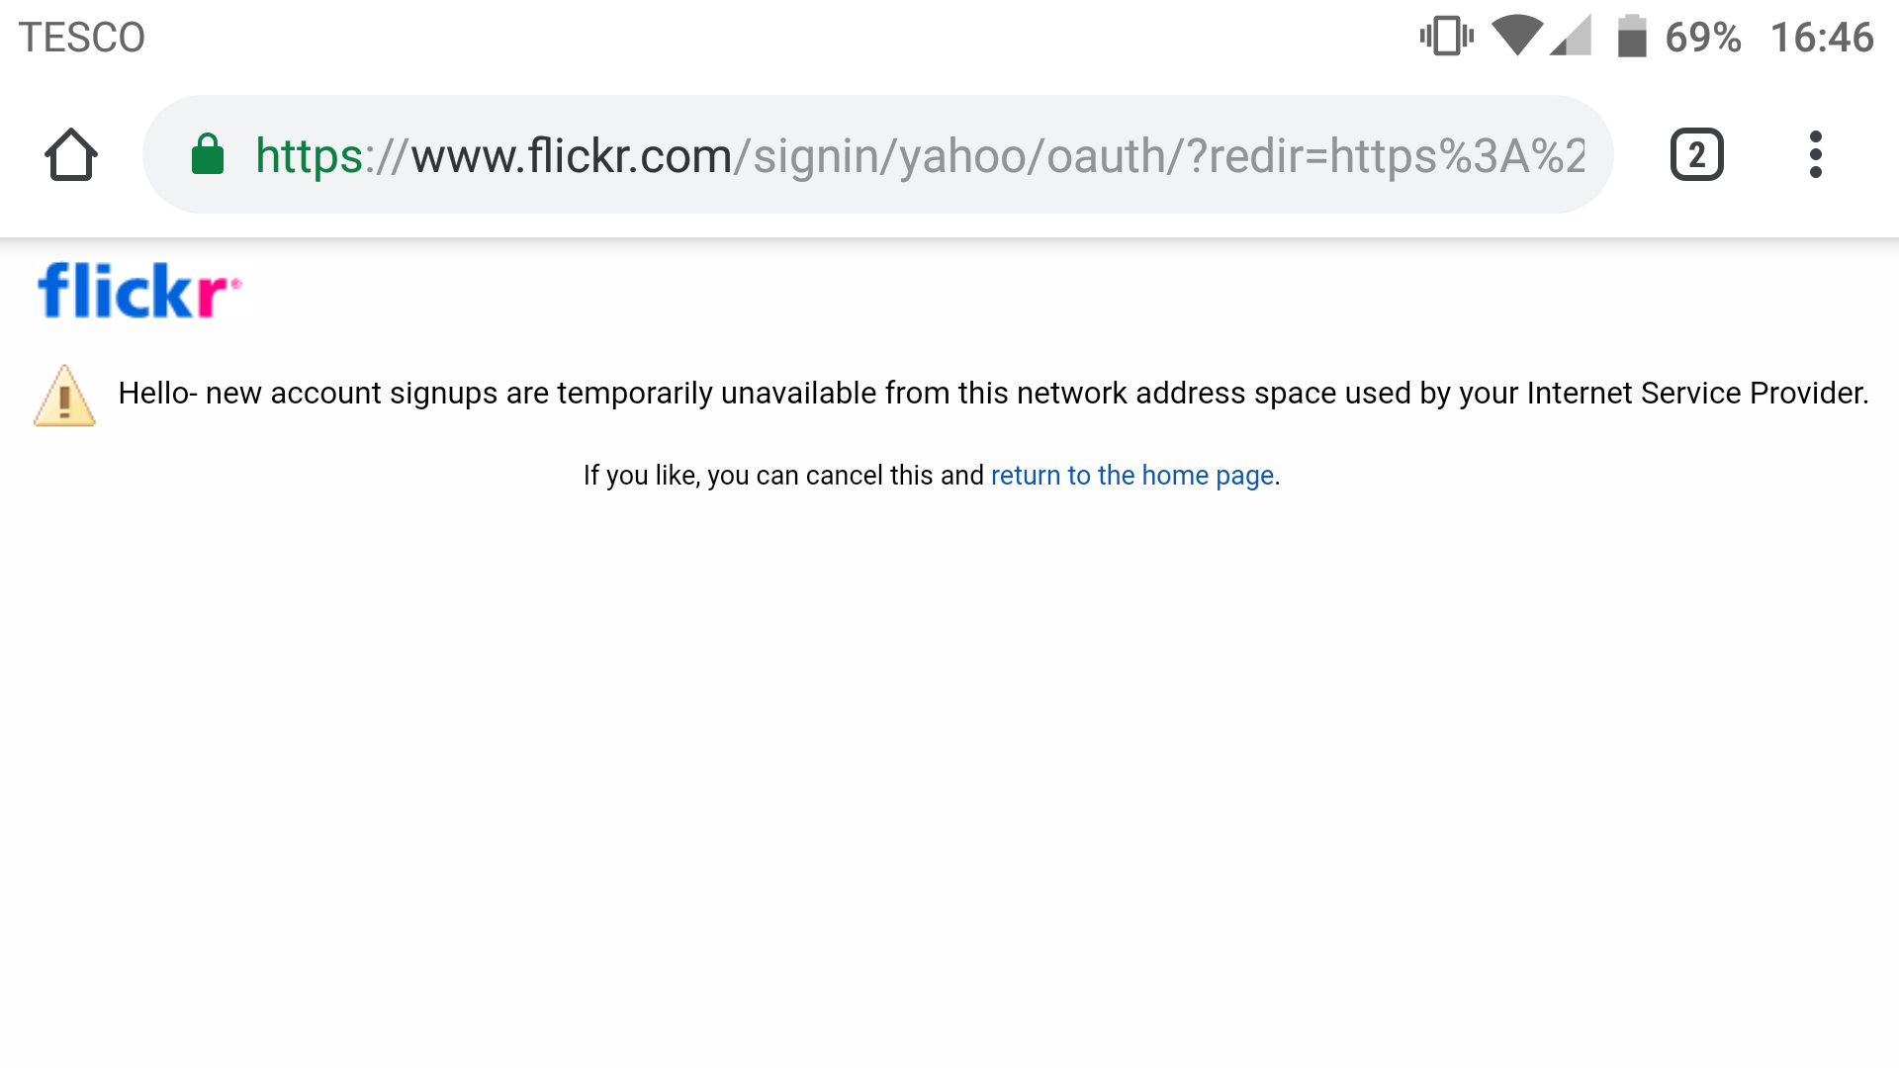Tap the battery icon in status bar
Image resolution: width=1899 pixels, height=1068 pixels.
pyautogui.click(x=1631, y=37)
